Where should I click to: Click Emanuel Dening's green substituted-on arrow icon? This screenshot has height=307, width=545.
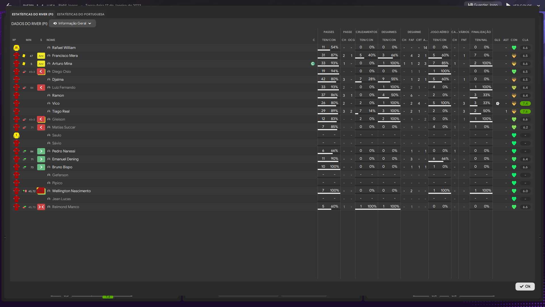pos(41,159)
